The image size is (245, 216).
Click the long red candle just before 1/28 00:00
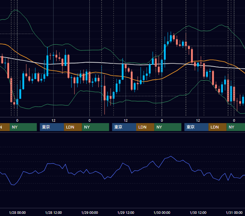click(11, 90)
